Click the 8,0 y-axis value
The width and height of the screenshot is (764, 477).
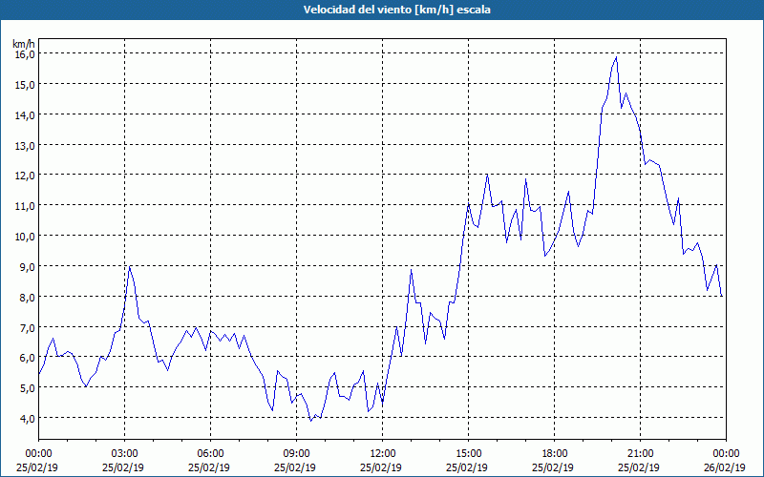tap(28, 297)
